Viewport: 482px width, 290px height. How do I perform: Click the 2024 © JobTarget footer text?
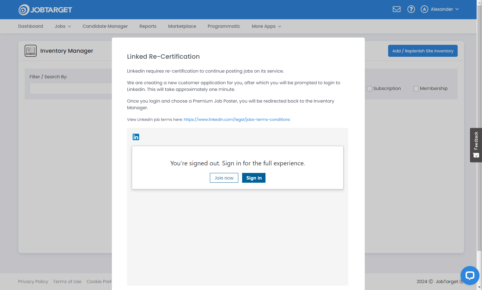[x=440, y=281]
